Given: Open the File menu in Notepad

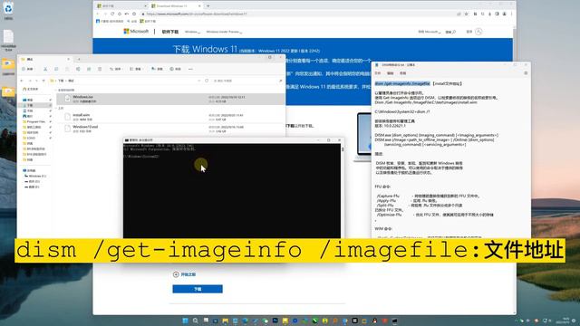Looking at the screenshot, I should [378, 73].
